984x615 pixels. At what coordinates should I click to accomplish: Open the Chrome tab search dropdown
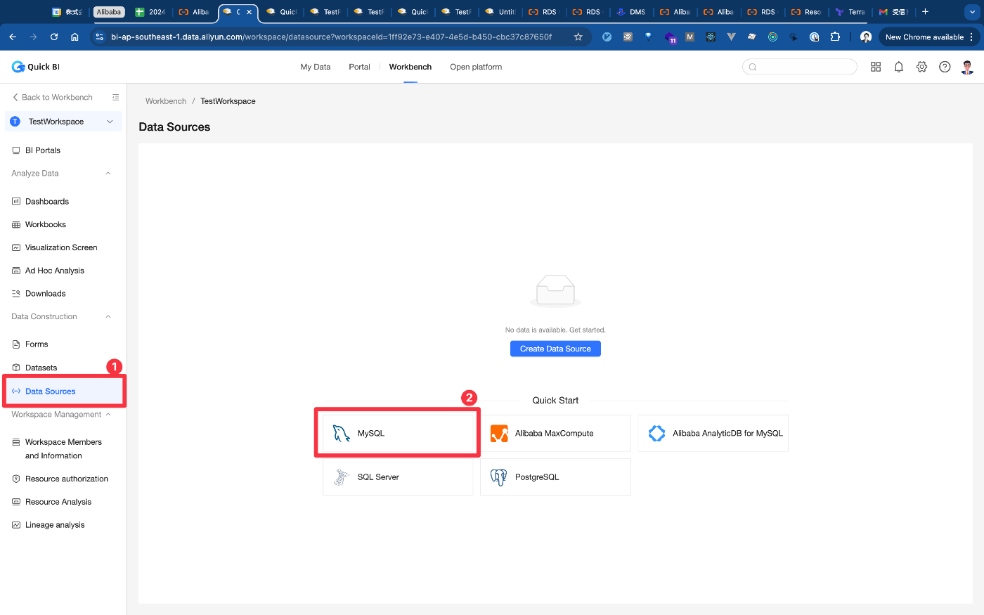click(x=972, y=12)
